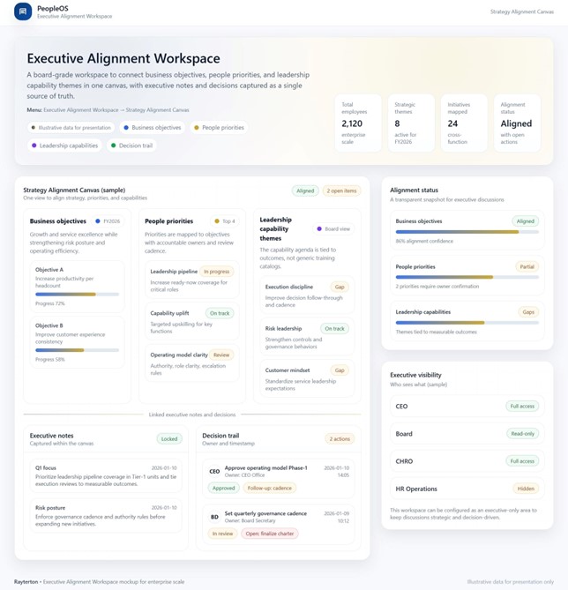Click the Top 4 tag on People priorities

tap(224, 220)
